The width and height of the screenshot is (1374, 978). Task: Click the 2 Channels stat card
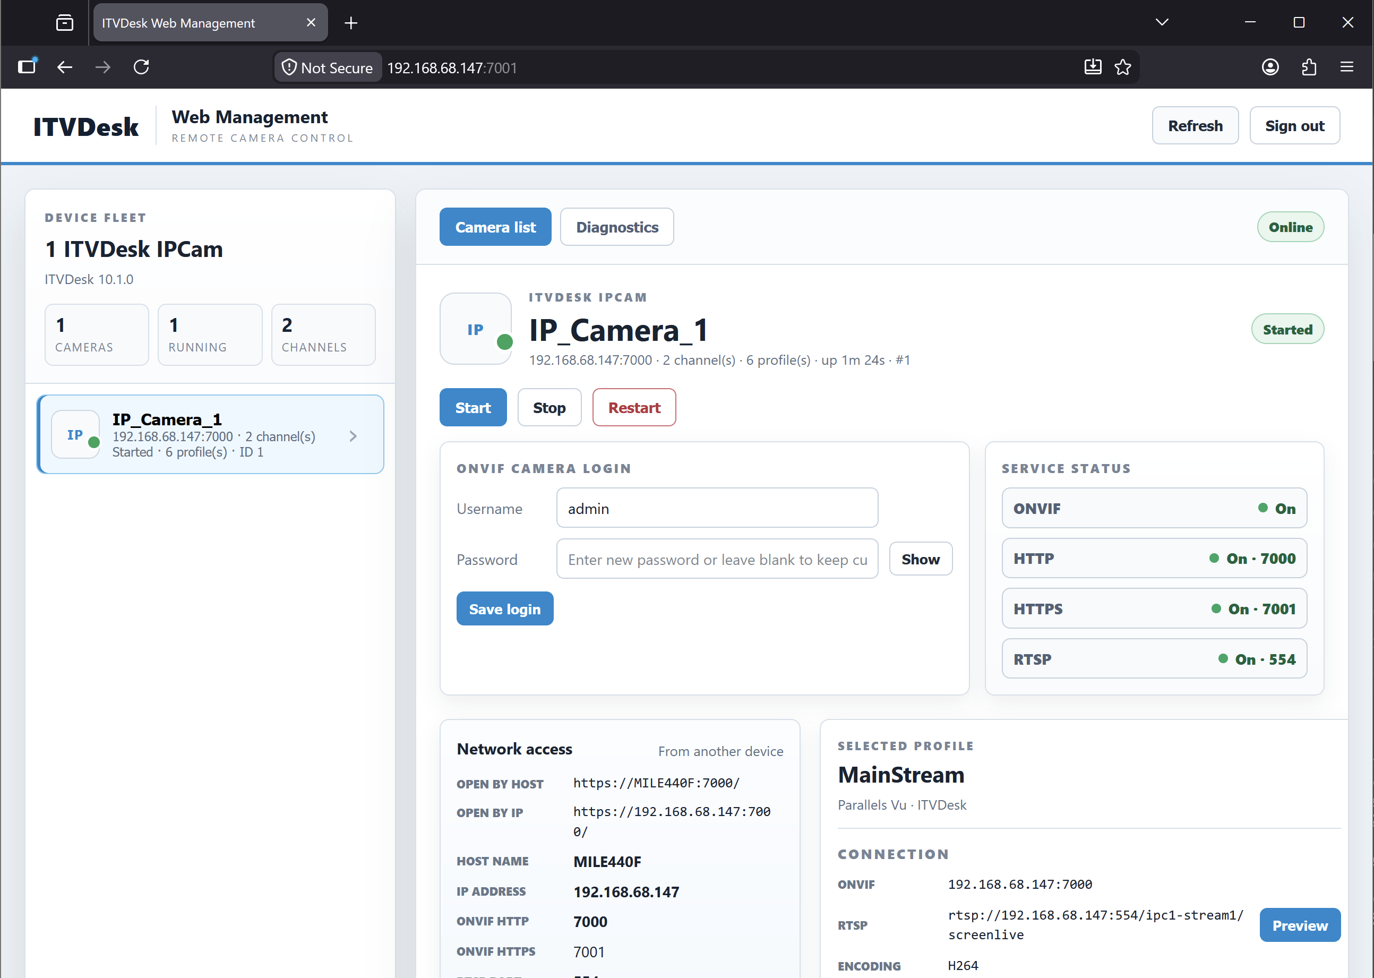(x=323, y=335)
